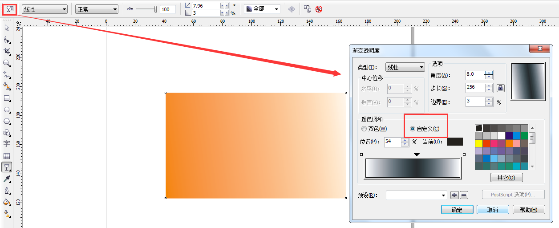The height and width of the screenshot is (228, 559).
Task: Pick the green swatch in the palette
Action: (x=524, y=135)
